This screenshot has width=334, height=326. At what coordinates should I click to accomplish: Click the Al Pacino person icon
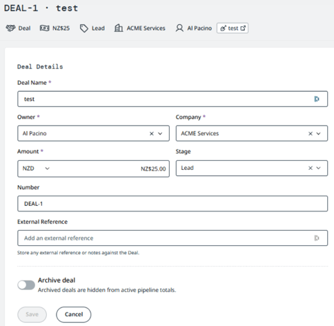coord(179,28)
